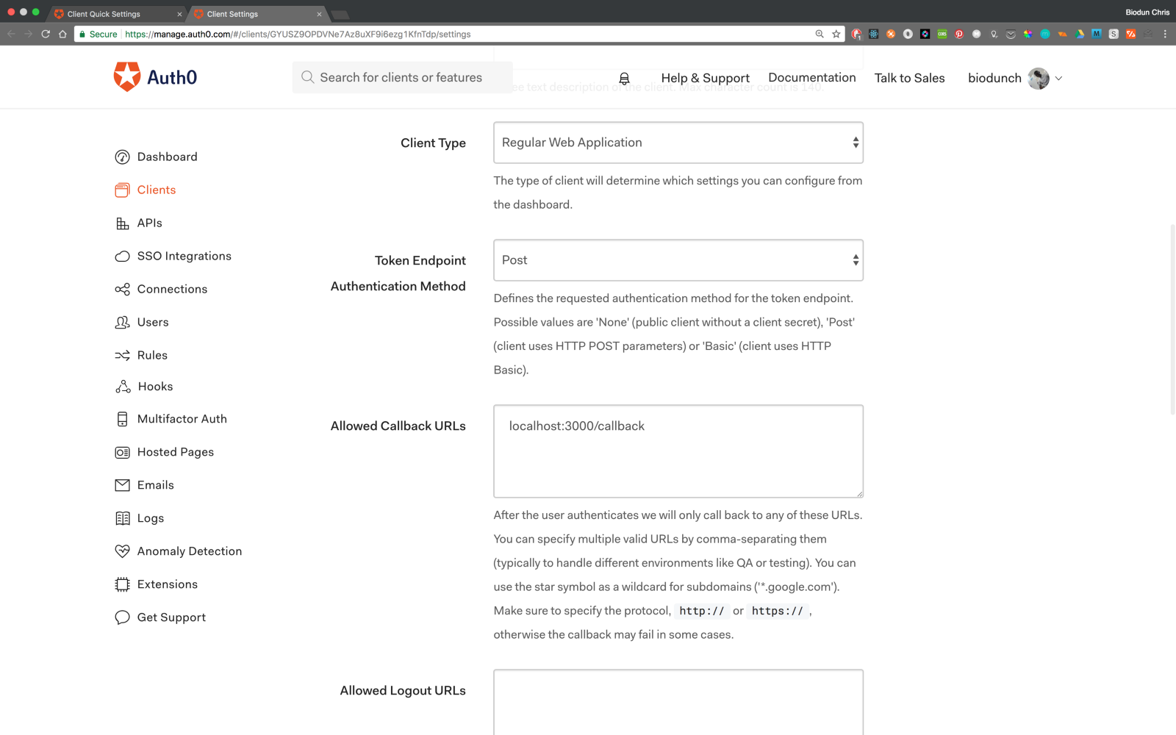The width and height of the screenshot is (1176, 735).
Task: Click the Extensions chip icon
Action: [x=122, y=584]
